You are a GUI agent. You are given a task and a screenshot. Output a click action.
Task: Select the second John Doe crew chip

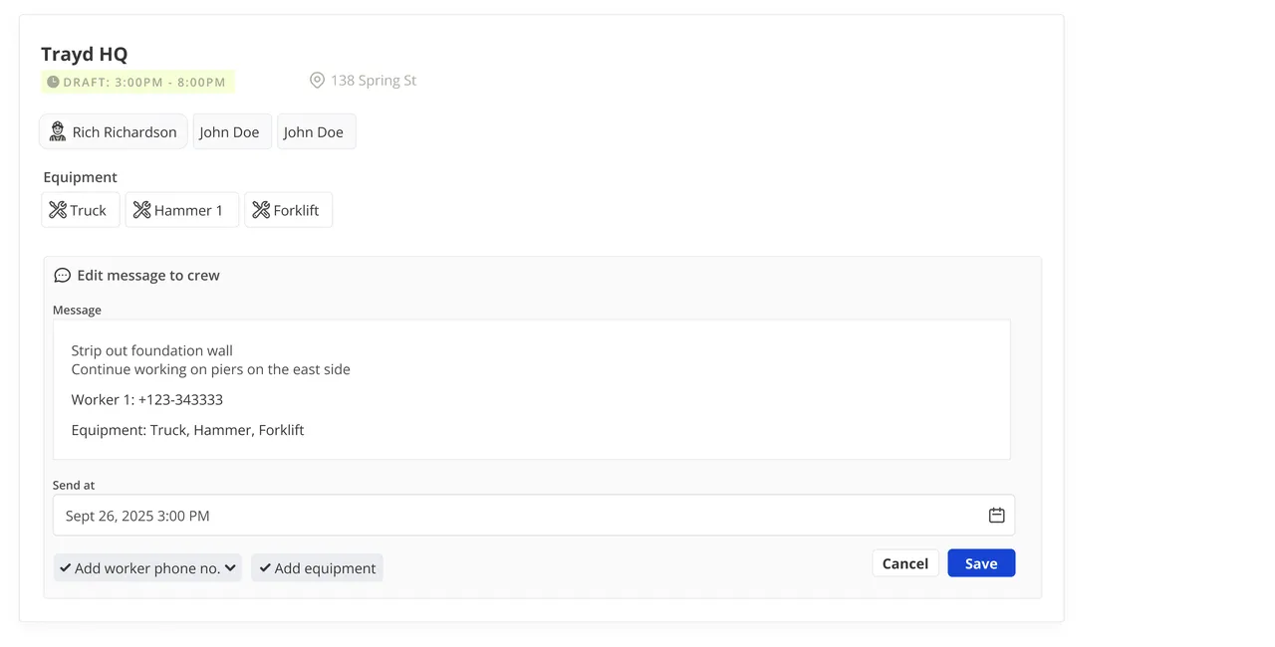tap(317, 131)
